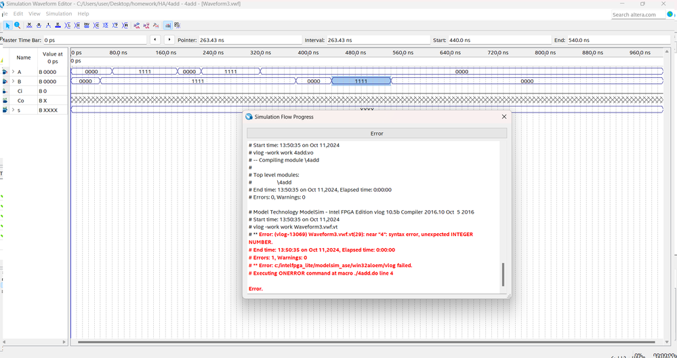Viewport: 677px width, 358px height.
Task: Open the Edit menu
Action: (x=18, y=14)
